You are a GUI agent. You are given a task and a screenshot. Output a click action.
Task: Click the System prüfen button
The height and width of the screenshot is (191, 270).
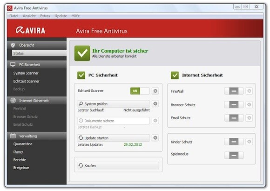click(114, 104)
